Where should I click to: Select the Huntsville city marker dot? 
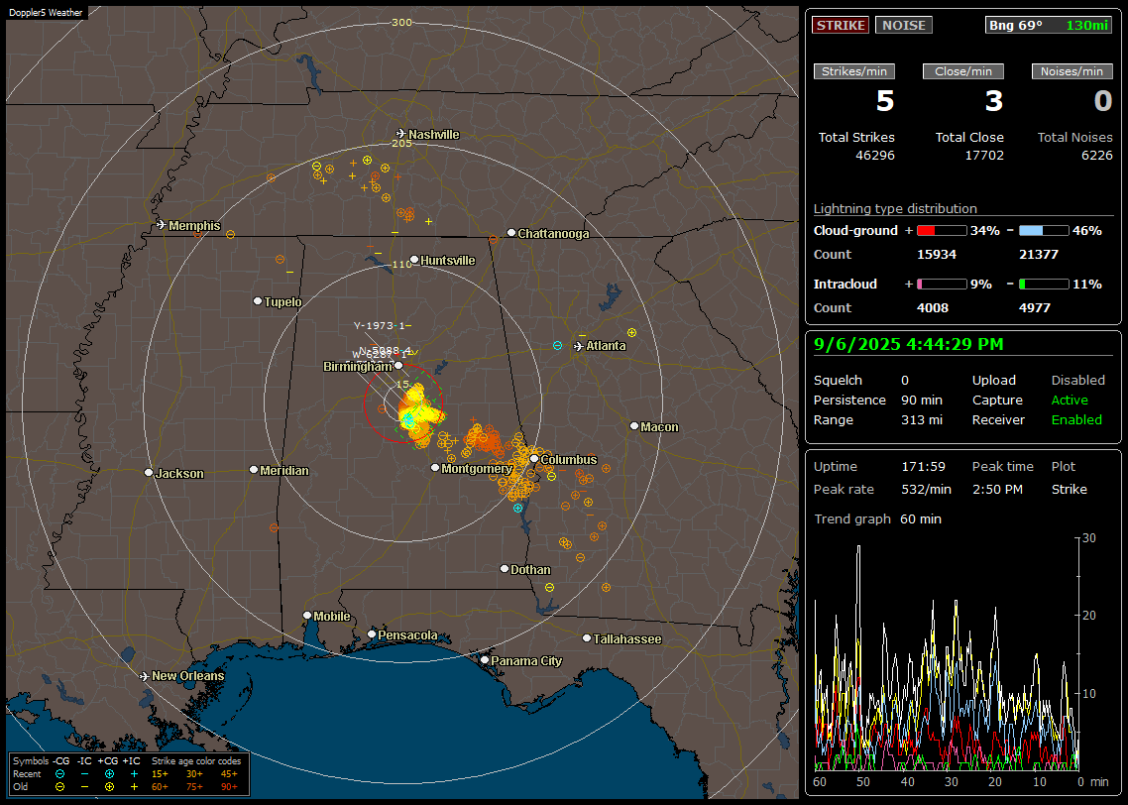(x=414, y=260)
